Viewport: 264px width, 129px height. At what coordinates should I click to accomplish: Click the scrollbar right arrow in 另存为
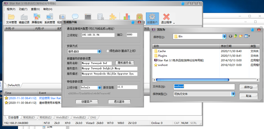(x=258, y=80)
